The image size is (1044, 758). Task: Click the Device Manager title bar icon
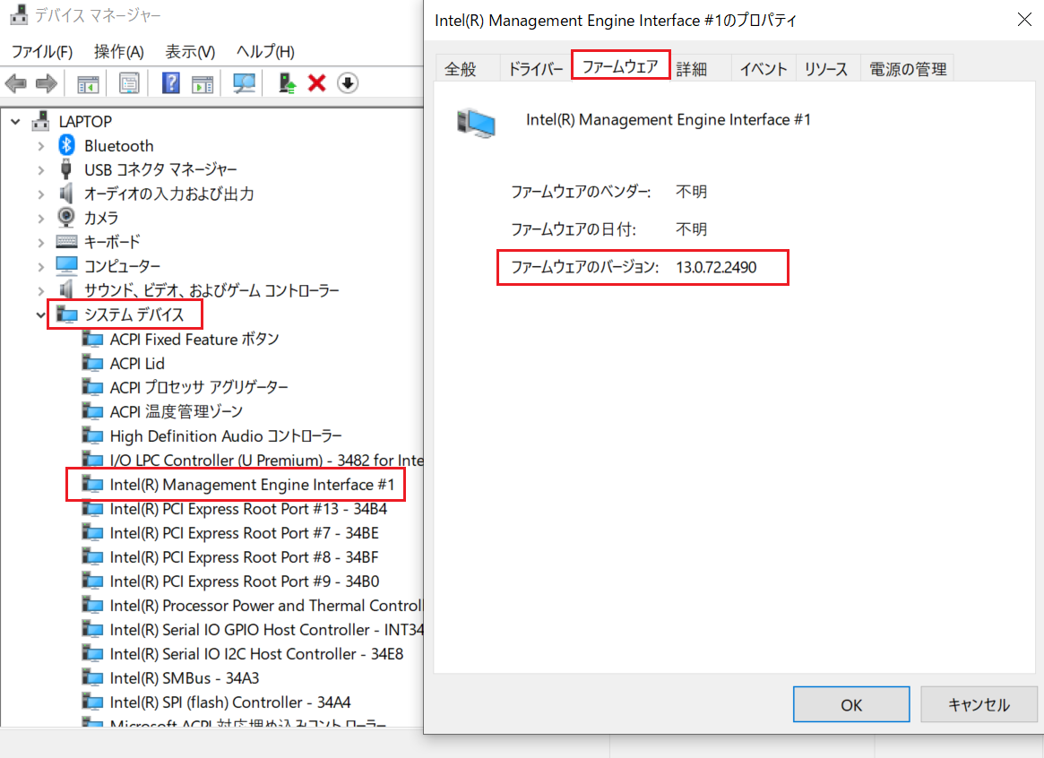coord(19,14)
